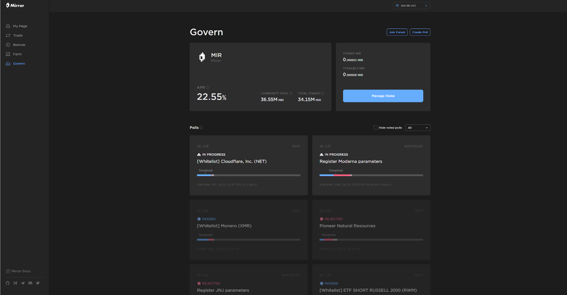567x295 pixels.
Task: Click the My Page briefcase icon
Action: (x=8, y=26)
